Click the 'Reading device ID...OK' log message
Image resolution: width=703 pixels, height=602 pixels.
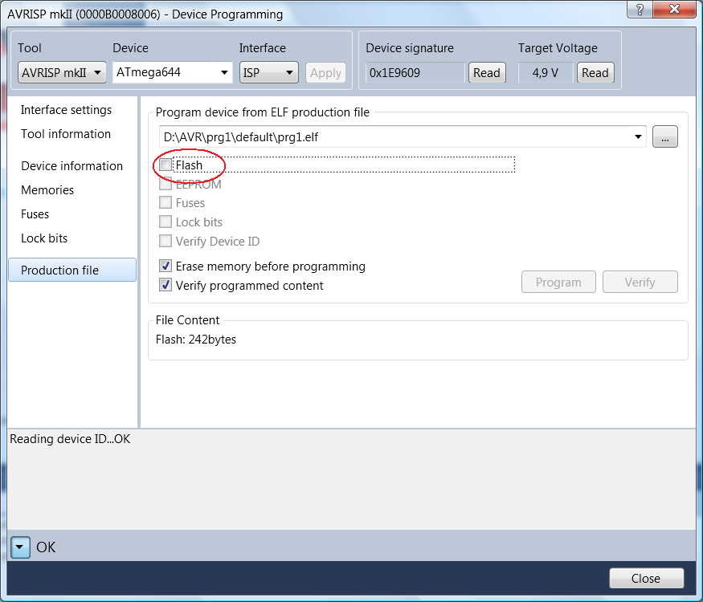(x=70, y=439)
